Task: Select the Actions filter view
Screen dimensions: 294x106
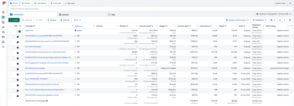Action: (26, 3)
